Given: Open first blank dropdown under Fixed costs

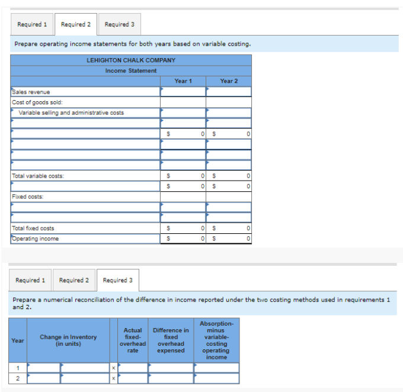Looking at the screenshot, I should pos(85,207).
